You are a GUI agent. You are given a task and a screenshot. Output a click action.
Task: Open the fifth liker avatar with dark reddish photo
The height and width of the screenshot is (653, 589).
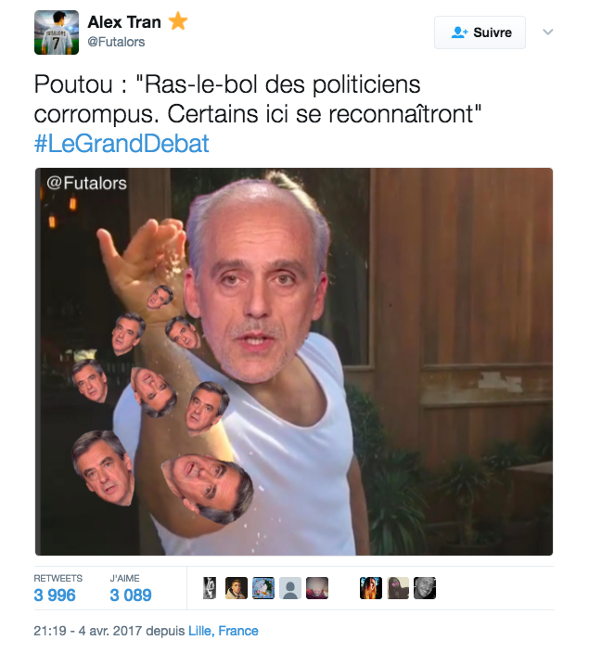[x=317, y=588]
